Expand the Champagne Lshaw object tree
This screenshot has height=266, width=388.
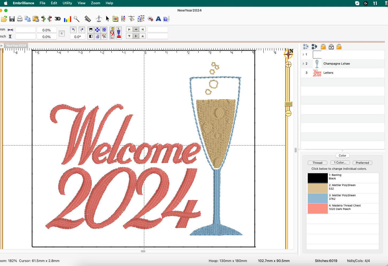tap(303, 64)
